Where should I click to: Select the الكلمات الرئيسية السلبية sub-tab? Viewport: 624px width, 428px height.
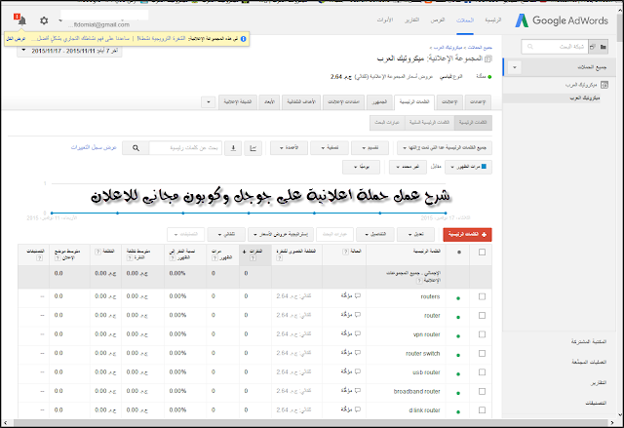click(x=429, y=123)
